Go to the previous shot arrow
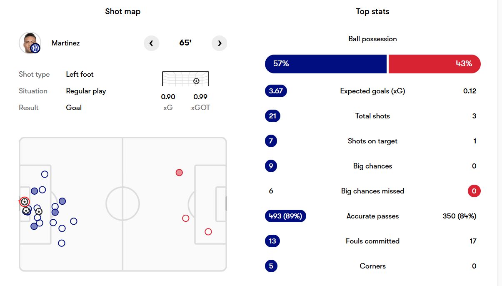 (151, 43)
